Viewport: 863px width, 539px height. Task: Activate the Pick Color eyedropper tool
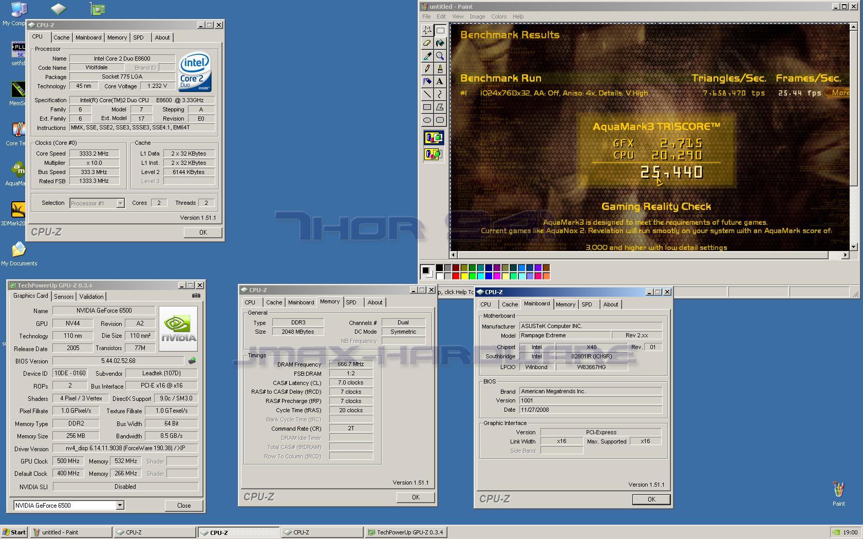coord(427,56)
